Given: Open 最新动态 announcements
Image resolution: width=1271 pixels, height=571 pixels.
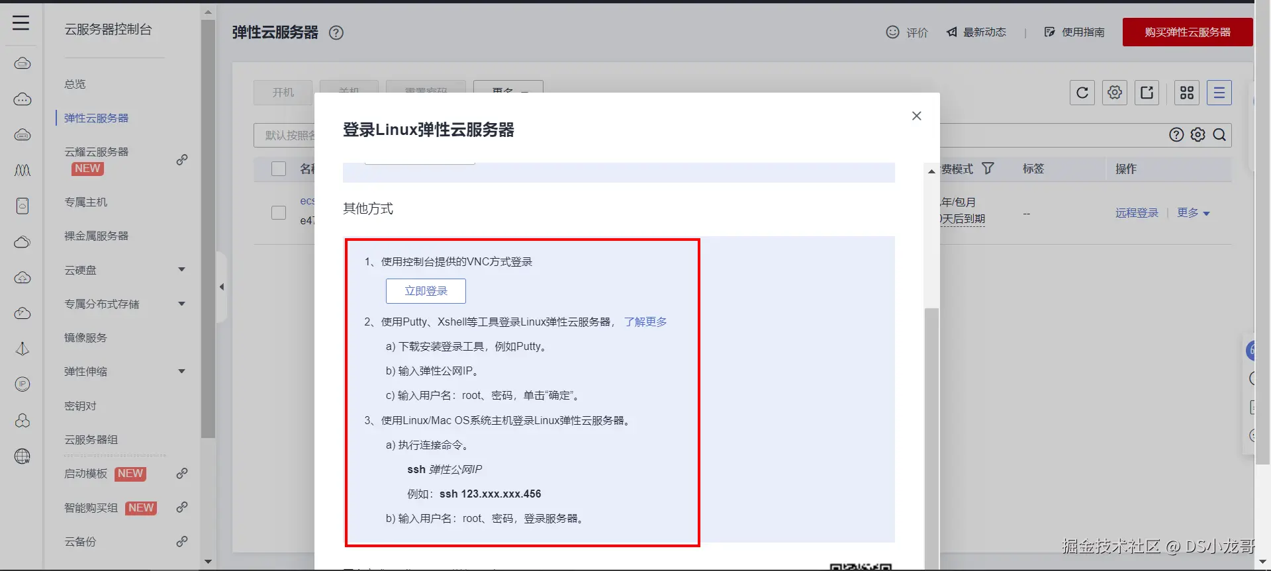Looking at the screenshot, I should [976, 32].
